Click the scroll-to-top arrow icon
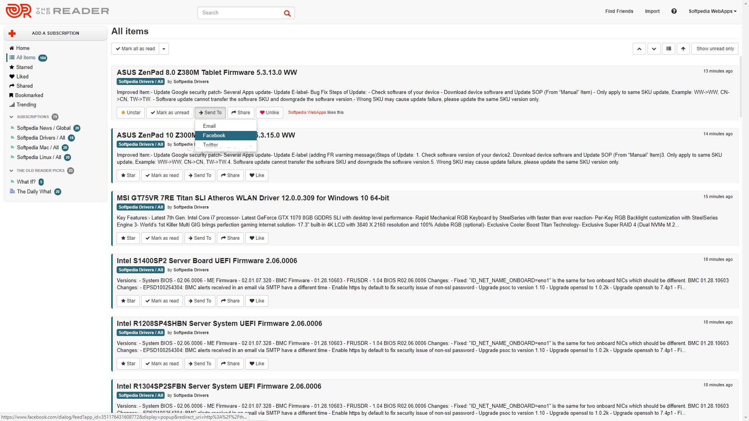 pos(683,49)
